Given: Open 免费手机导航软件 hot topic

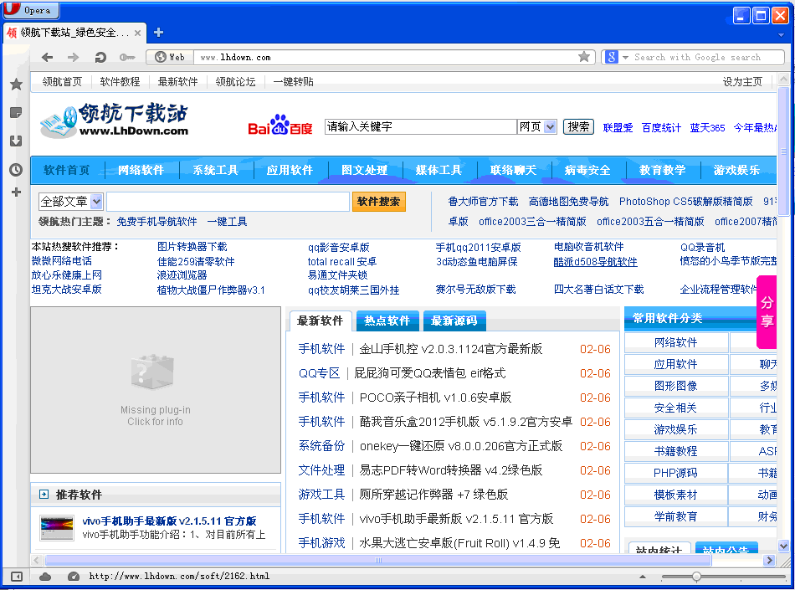Looking at the screenshot, I should [156, 222].
